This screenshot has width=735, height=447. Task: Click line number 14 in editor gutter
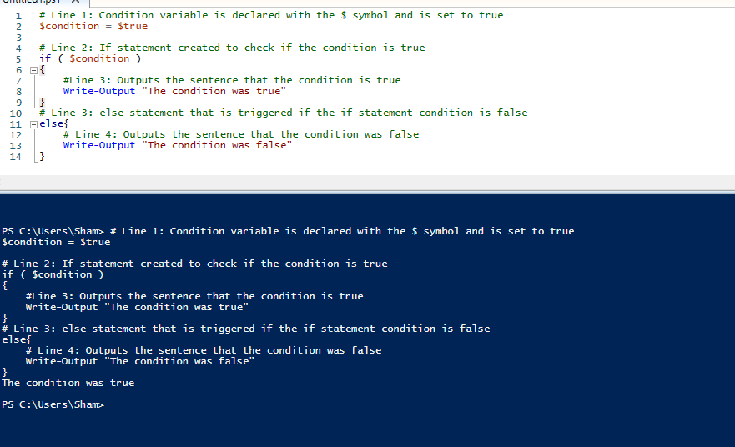click(x=16, y=157)
